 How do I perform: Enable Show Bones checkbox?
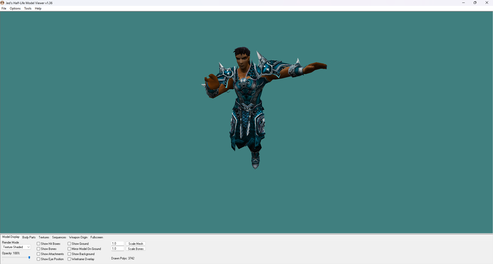tap(39, 249)
